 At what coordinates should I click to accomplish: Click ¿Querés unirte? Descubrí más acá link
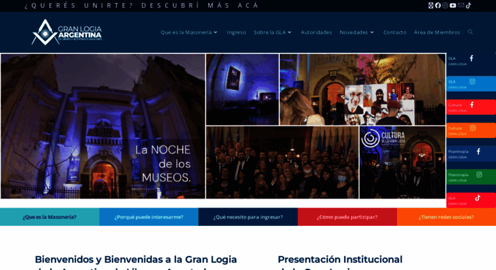click(x=142, y=5)
